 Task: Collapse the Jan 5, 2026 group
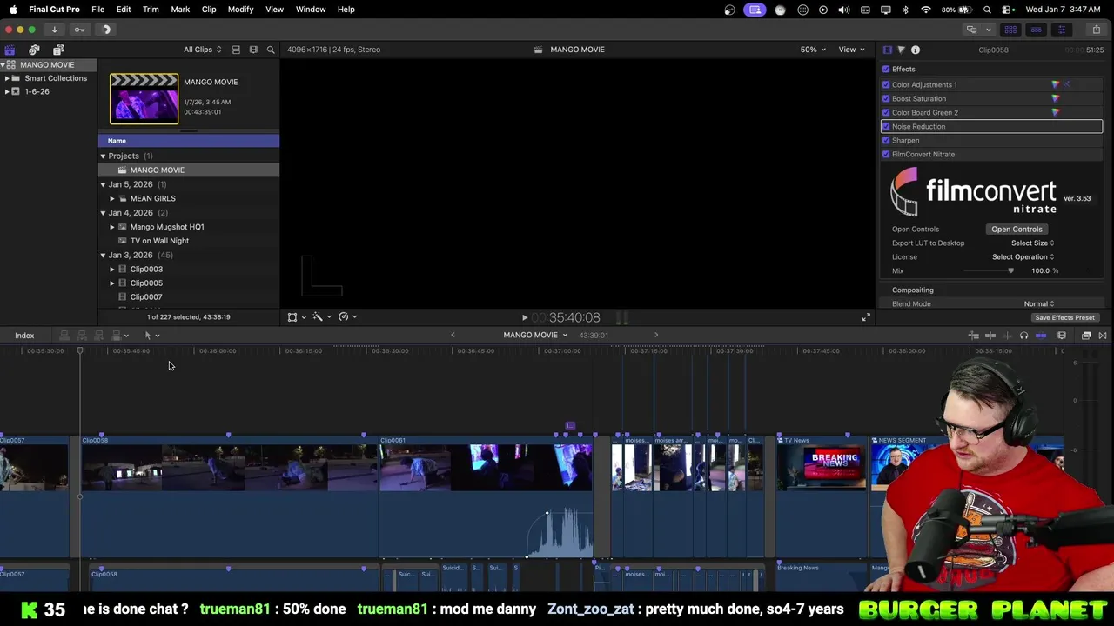pyautogui.click(x=103, y=184)
